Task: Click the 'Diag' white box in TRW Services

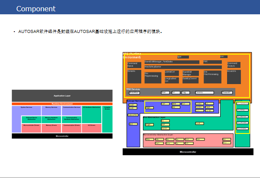Action: [185, 93]
